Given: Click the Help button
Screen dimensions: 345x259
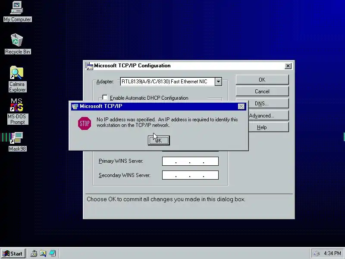Looking at the screenshot, I should coord(268,127).
